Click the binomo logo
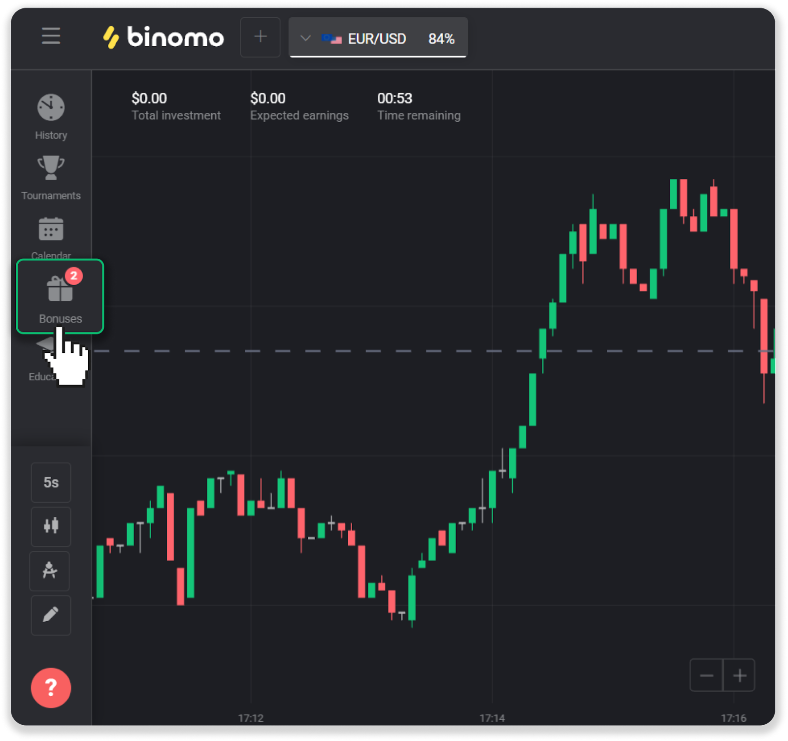 point(163,37)
